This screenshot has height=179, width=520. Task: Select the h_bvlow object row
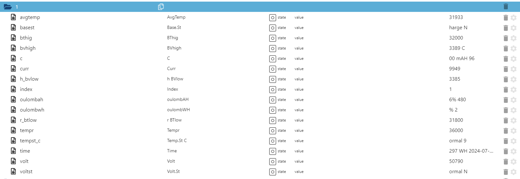coord(29,79)
